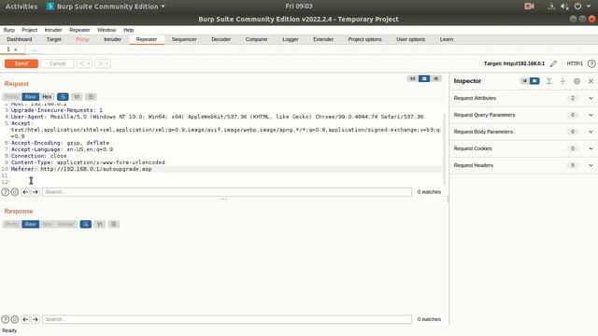Image resolution: width=598 pixels, height=336 pixels.
Task: Select the highlighted Inspector layout icon
Action: coord(534,81)
